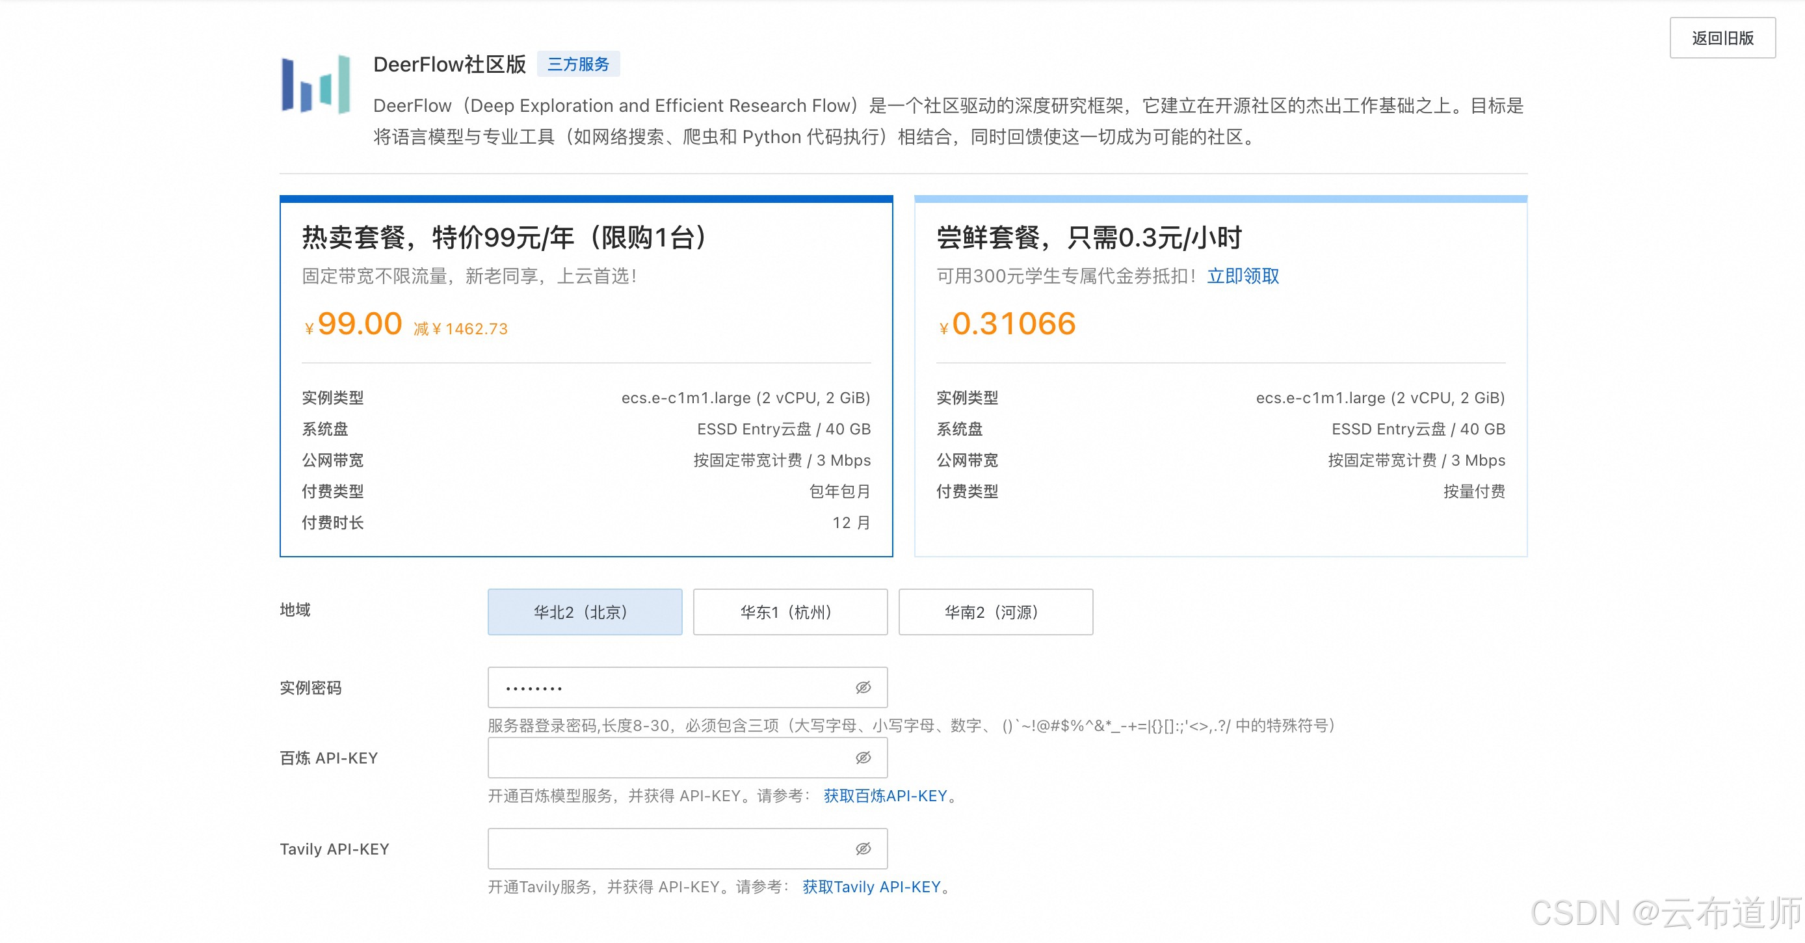Select the 华北2（北京）region option

click(585, 611)
